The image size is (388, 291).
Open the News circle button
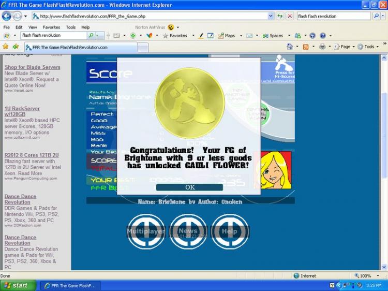(188, 231)
